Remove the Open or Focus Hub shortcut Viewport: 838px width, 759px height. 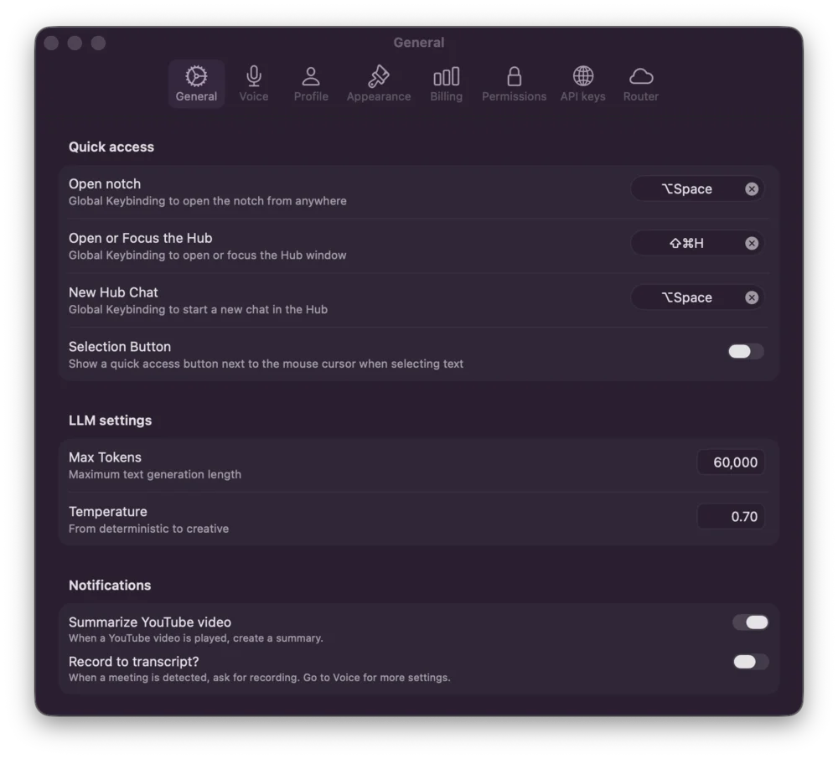[751, 243]
